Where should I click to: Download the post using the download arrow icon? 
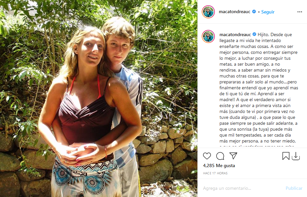[295, 156]
